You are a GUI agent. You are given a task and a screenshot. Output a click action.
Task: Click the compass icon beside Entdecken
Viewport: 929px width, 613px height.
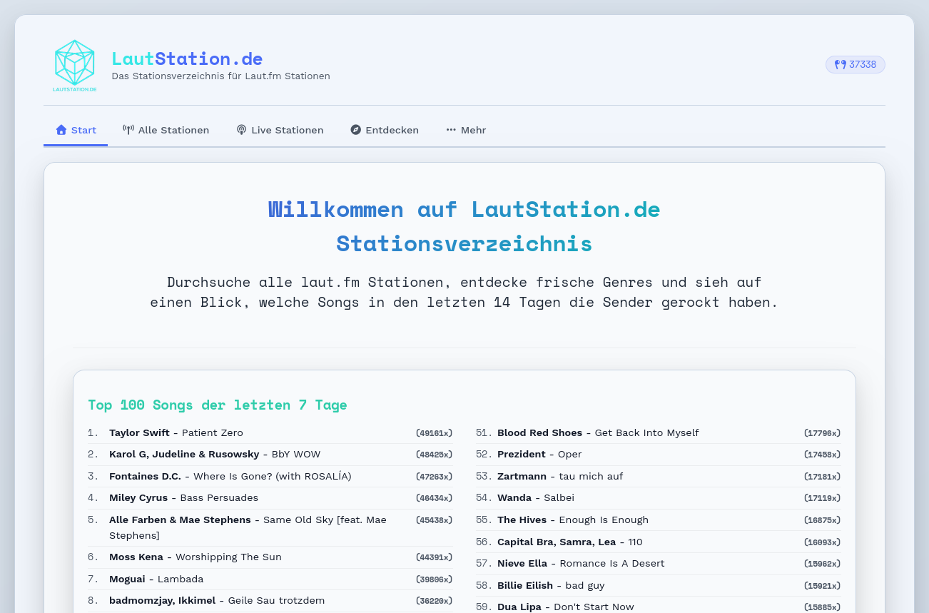[356, 130]
